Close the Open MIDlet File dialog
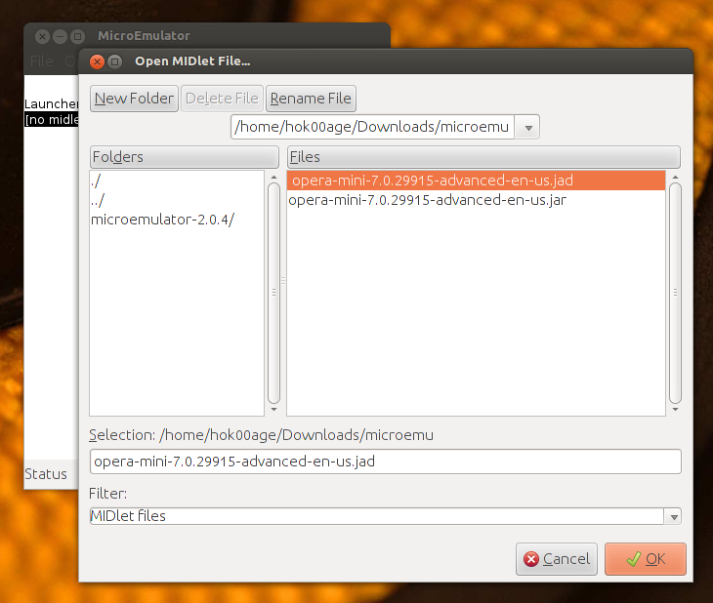Viewport: 713px width, 603px height. click(x=97, y=61)
